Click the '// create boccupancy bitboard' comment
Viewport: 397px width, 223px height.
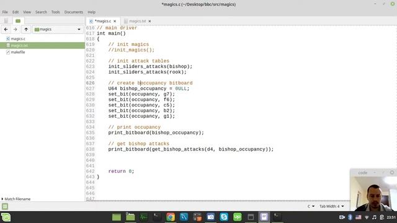tap(150, 83)
